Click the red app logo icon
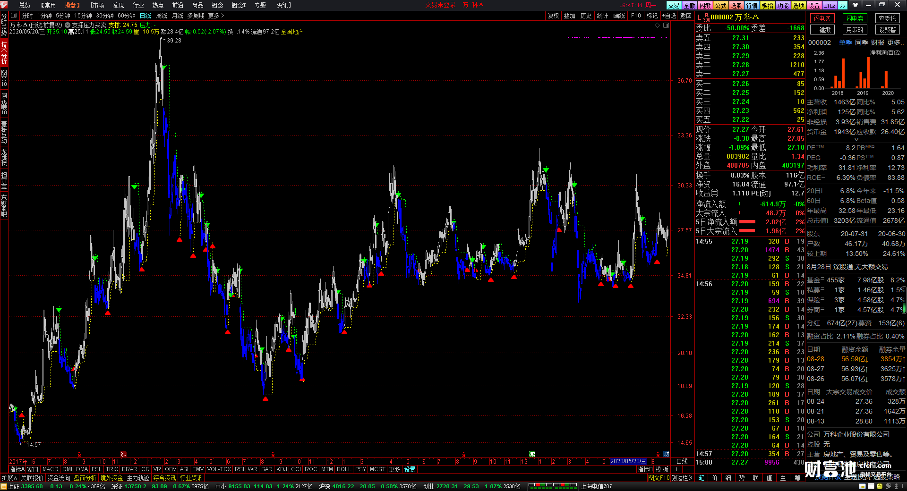 4,5
